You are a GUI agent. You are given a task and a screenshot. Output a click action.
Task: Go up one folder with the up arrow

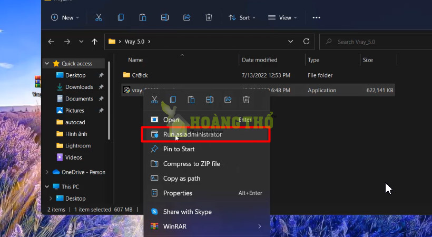click(94, 42)
